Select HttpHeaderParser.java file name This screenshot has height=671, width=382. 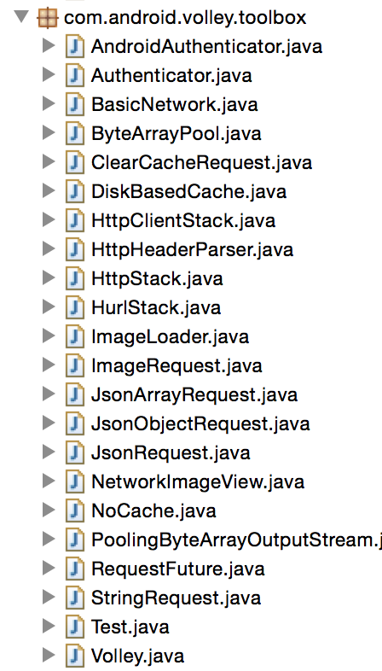tap(193, 250)
